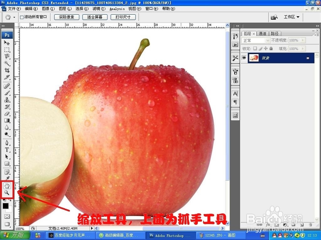Image resolution: width=321 pixels, height=240 pixels.
Task: Toggle the lock all padlock icon
Action: [x=271, y=48]
